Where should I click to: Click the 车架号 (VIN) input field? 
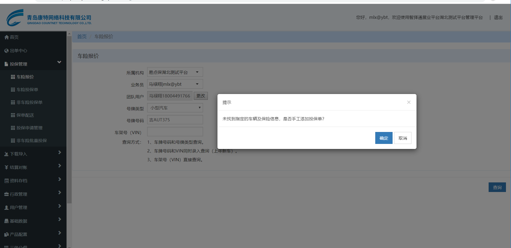pos(175,132)
